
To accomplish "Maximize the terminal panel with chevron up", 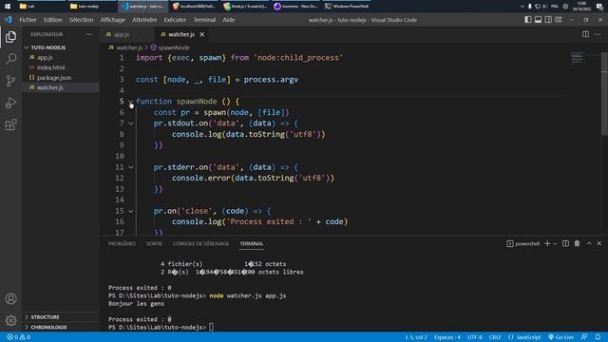I will [x=589, y=243].
